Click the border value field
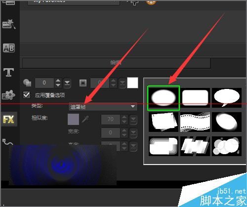Viewport: 247px width, 207px height. 100,83
